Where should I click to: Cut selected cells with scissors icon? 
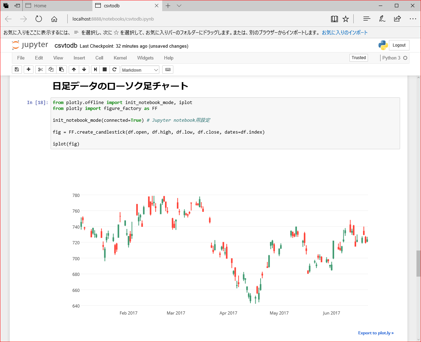coord(40,70)
